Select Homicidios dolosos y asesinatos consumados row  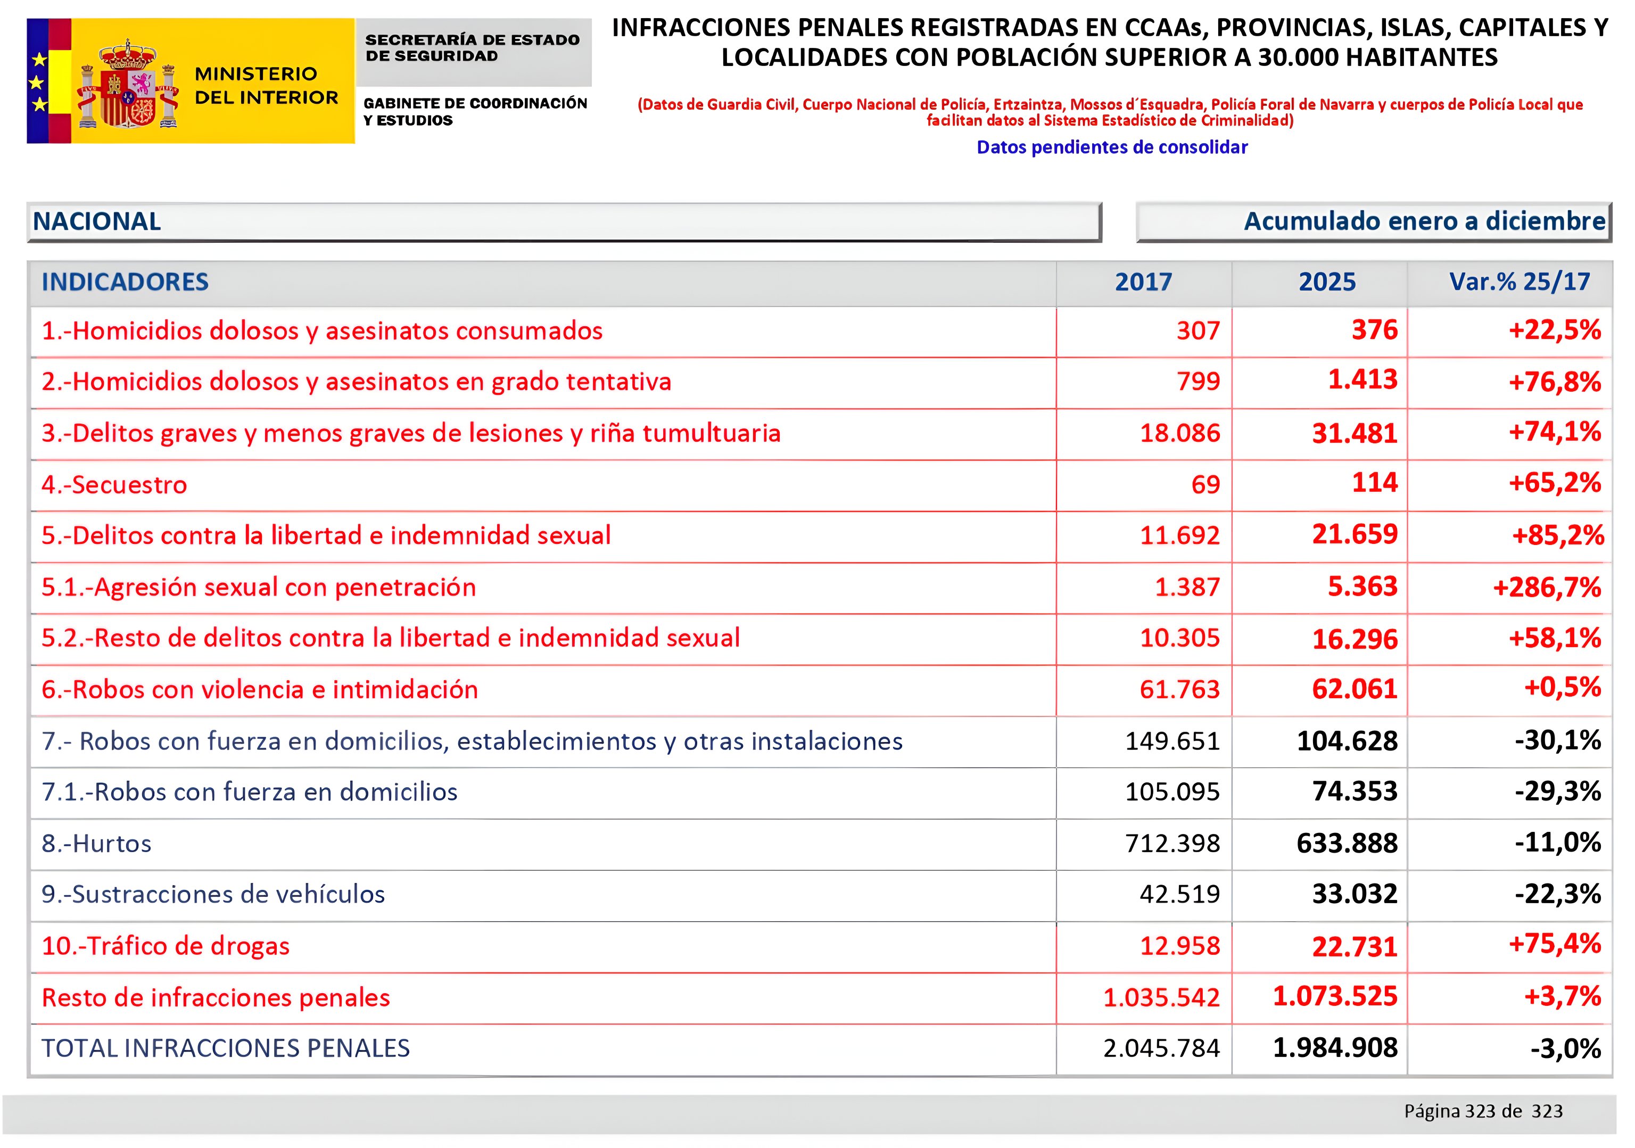pyautogui.click(x=322, y=331)
